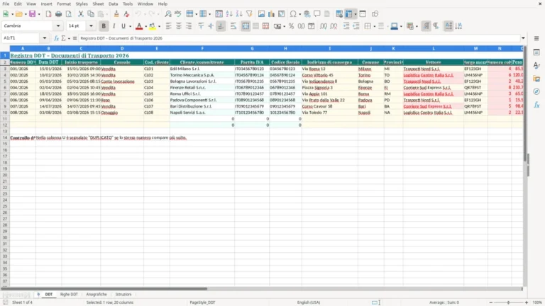545x306 pixels.
Task: Click the zoom out minus button
Action: (490, 302)
